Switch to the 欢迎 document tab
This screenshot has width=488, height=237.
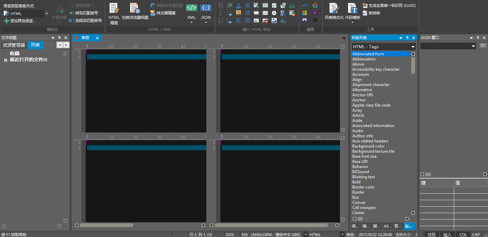86,38
